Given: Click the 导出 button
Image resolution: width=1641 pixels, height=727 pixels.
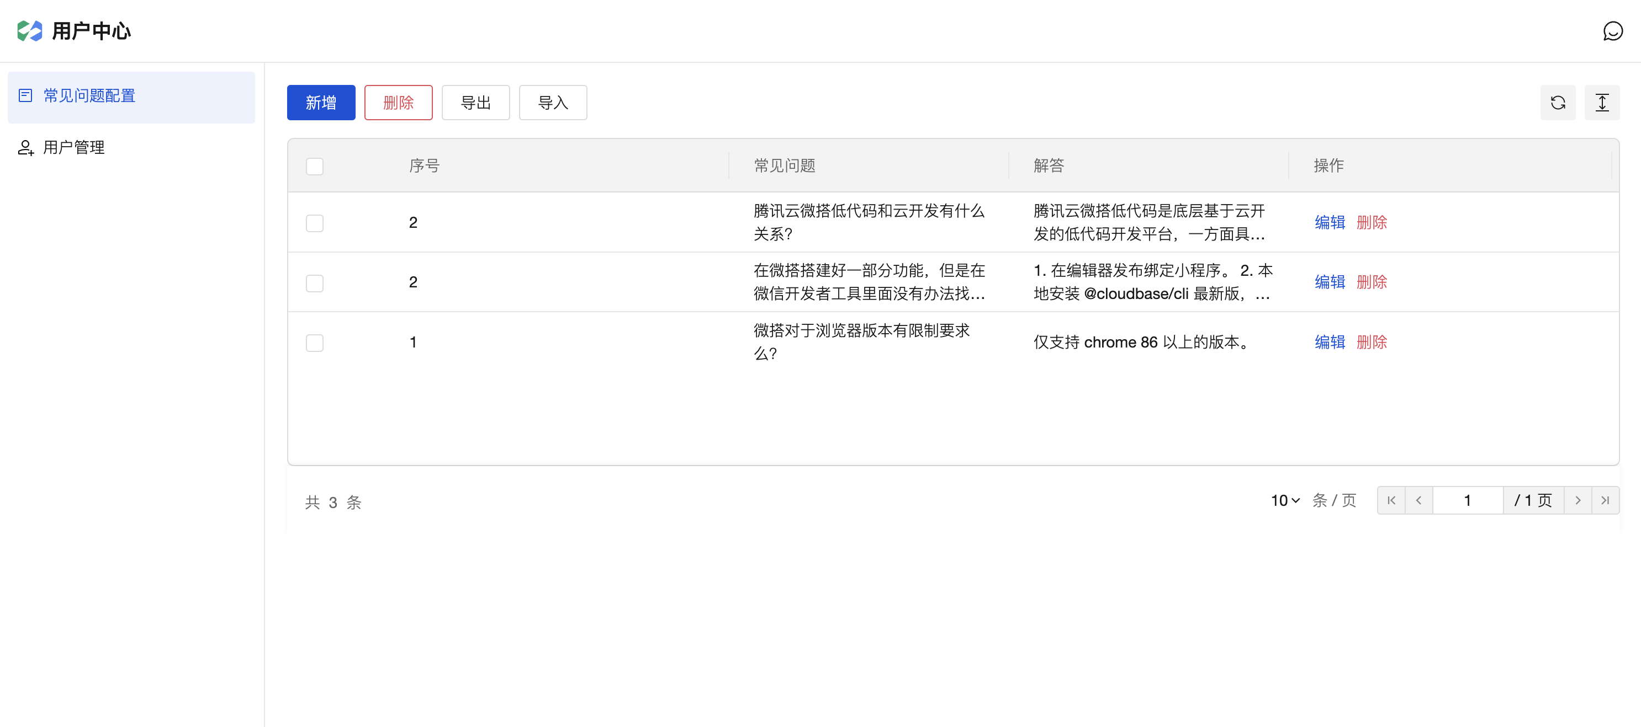Looking at the screenshot, I should coord(476,103).
